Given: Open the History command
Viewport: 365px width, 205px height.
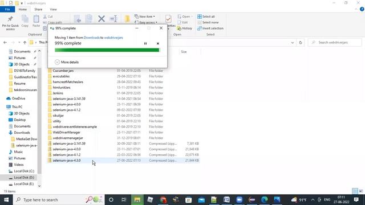Looking at the screenshot, I should (185, 28).
